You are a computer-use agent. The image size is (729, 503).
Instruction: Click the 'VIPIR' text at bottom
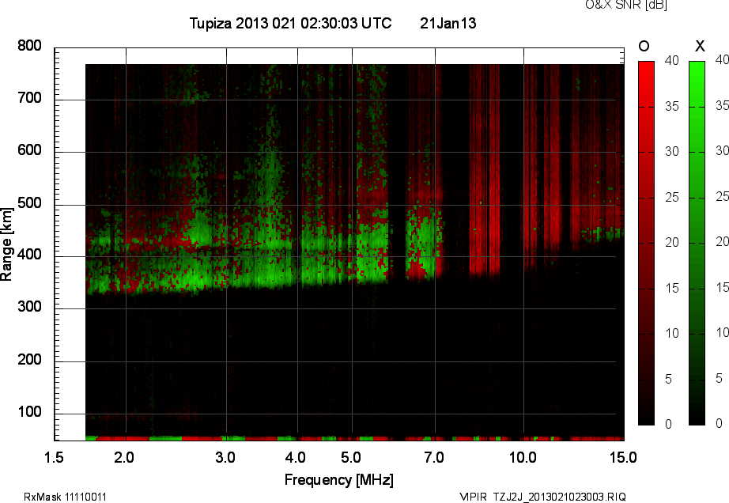coord(473,497)
